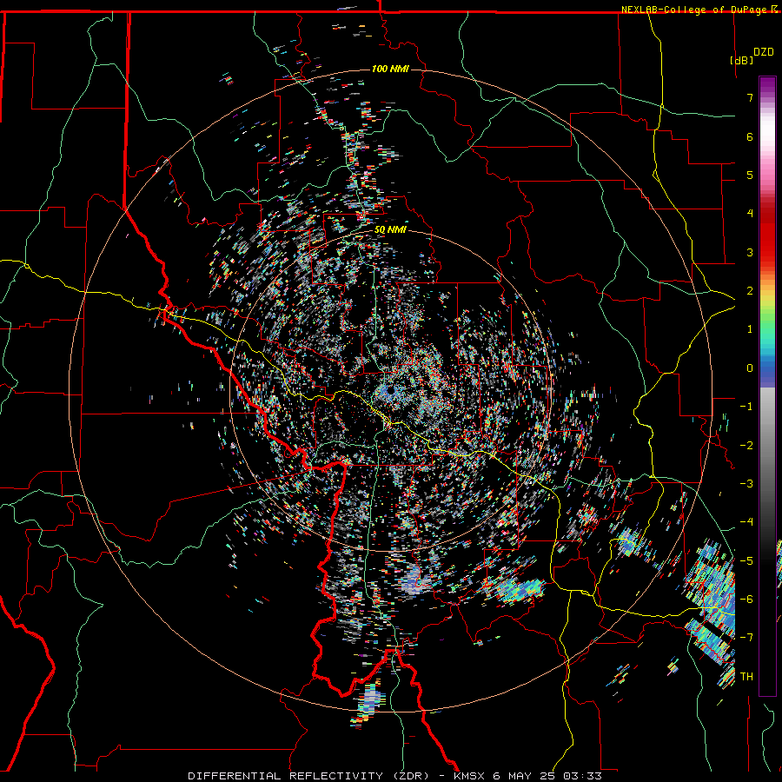This screenshot has width=782, height=782.
Task: Click the radar site center on the map
Action: 390,391
